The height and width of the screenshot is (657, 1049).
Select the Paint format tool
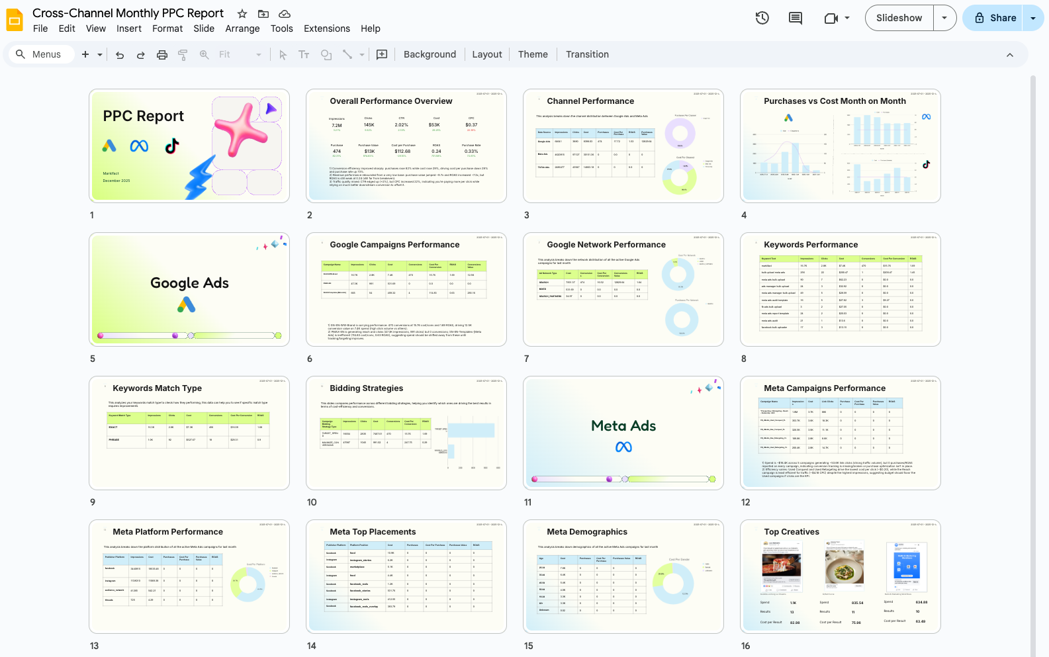[x=183, y=55]
